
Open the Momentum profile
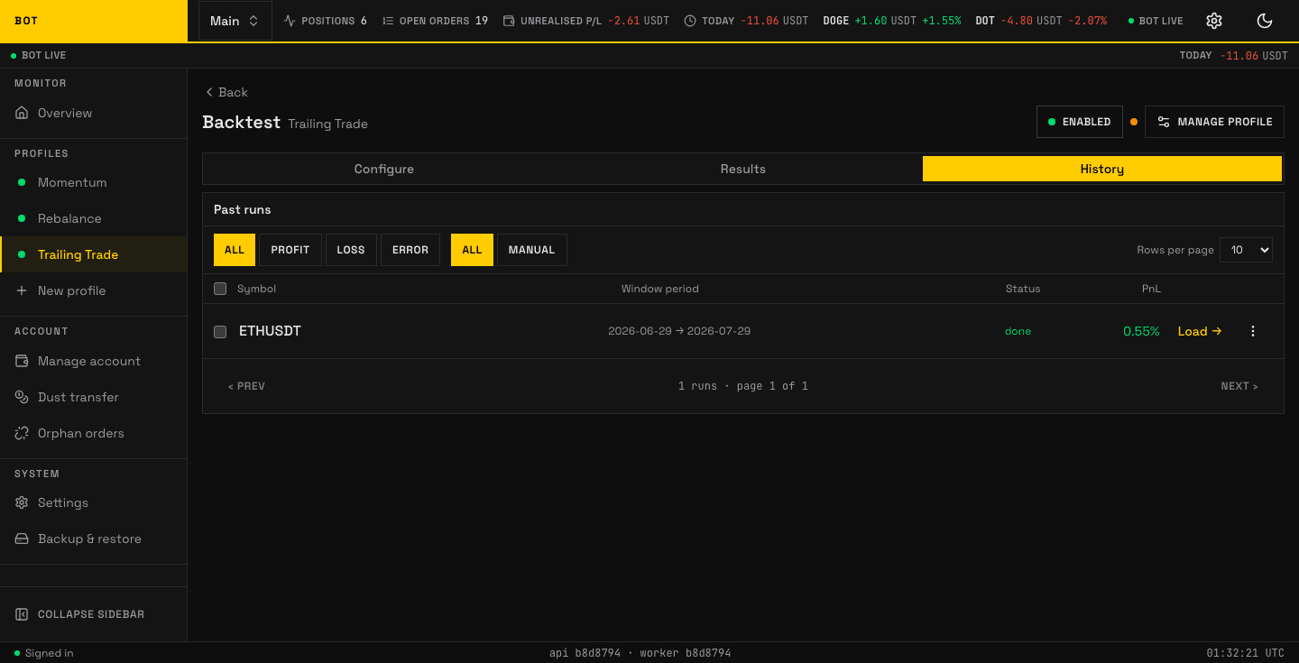[x=94, y=182]
